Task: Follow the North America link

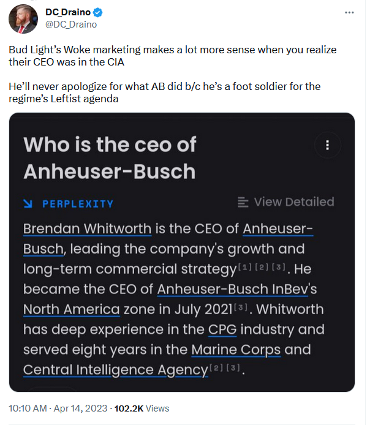Action: [71, 309]
